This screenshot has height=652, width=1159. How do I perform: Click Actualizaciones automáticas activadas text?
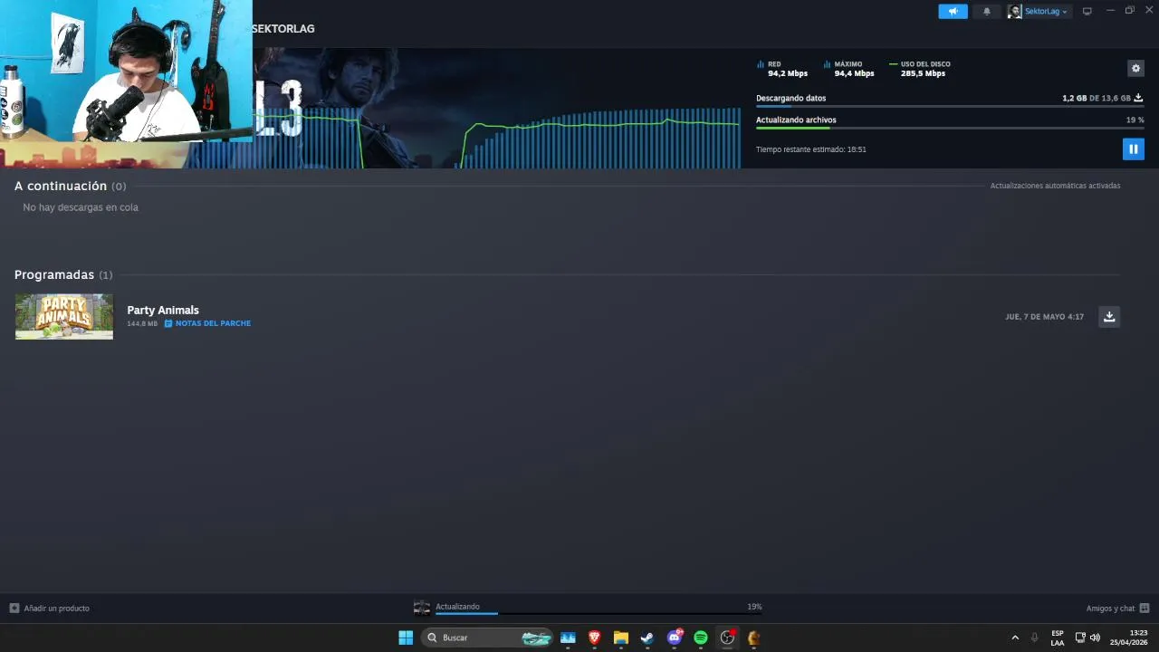pos(1055,186)
